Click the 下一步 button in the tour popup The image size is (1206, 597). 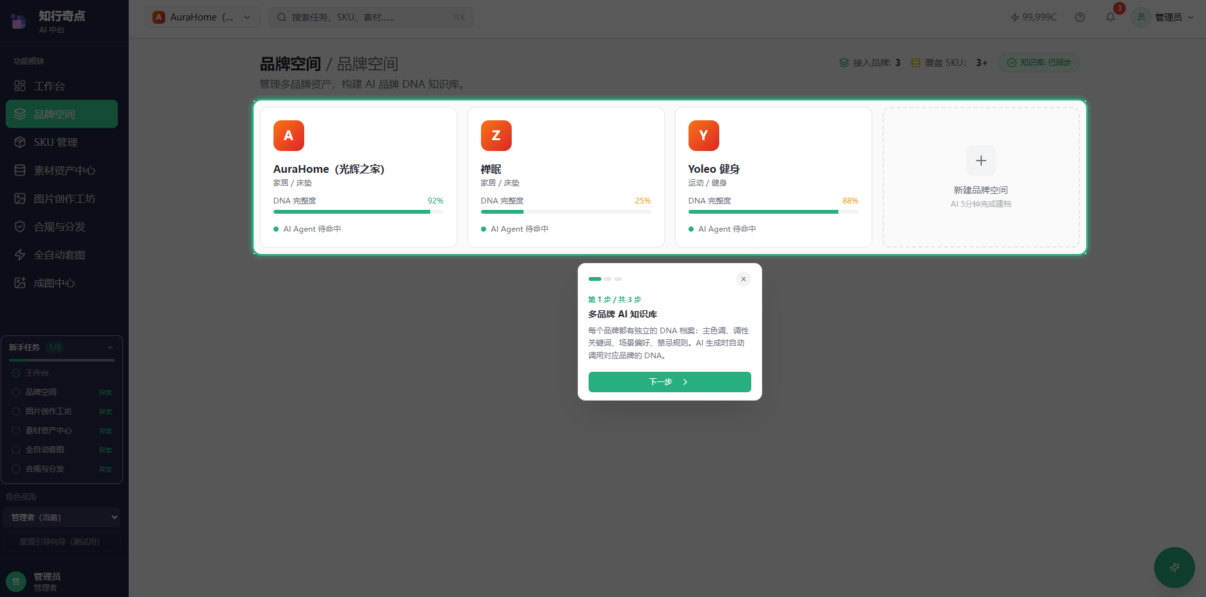pos(669,381)
